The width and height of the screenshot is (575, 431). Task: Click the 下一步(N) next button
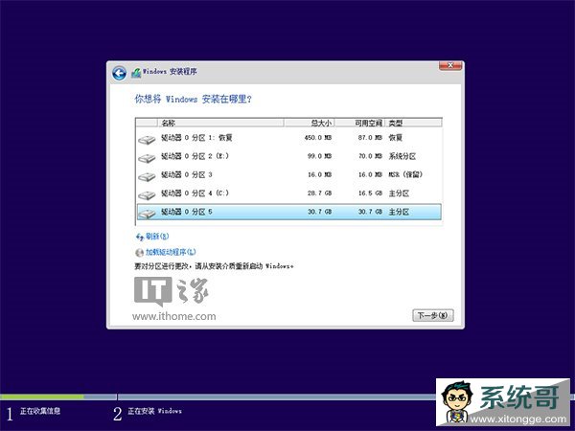[x=433, y=315]
